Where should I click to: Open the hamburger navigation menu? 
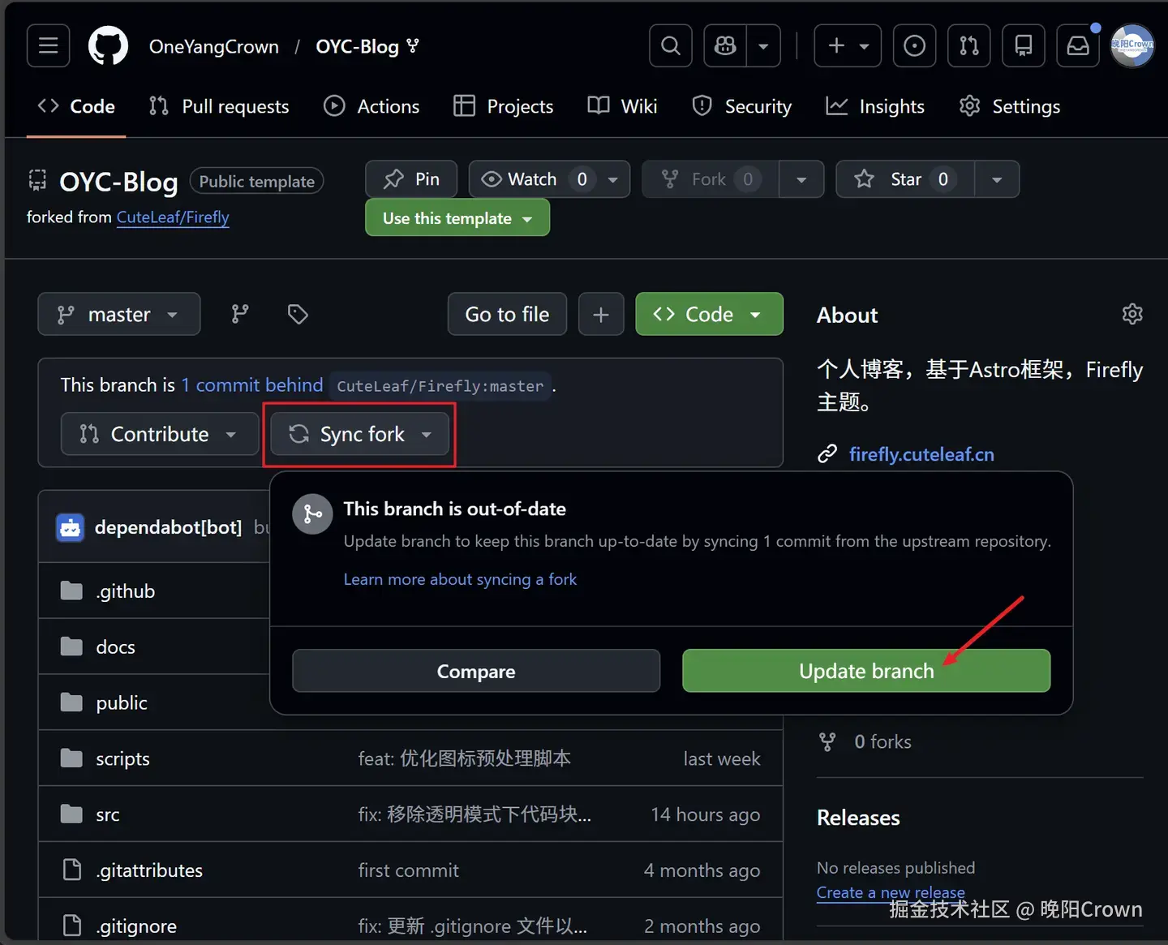48,45
